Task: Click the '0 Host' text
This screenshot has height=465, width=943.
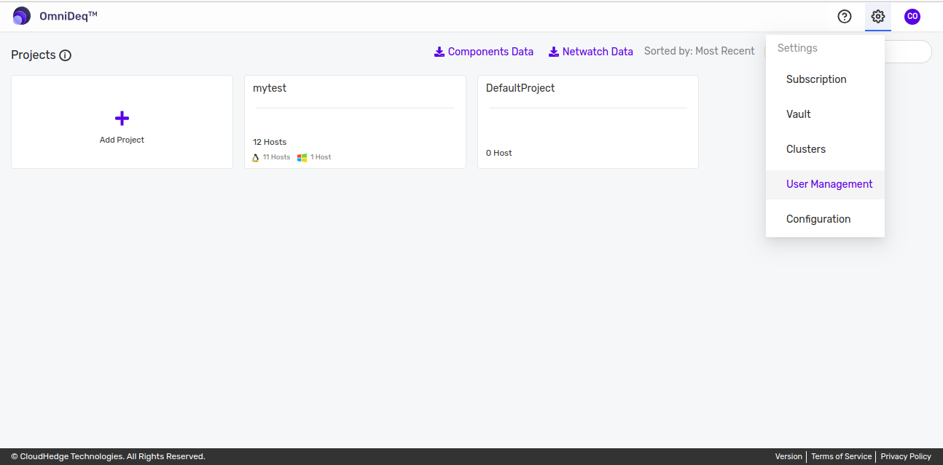Action: [x=499, y=153]
